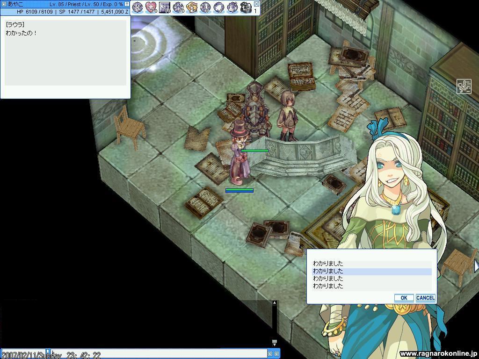479x359 pixels.
Task: Focus the whisper recipient field showing the date
Action: (24, 353)
